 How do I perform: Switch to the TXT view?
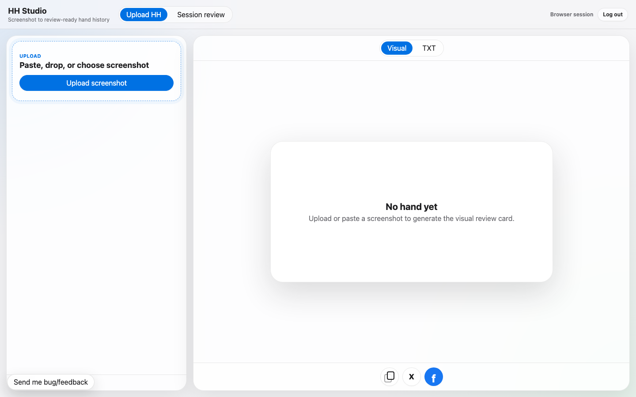(x=429, y=48)
